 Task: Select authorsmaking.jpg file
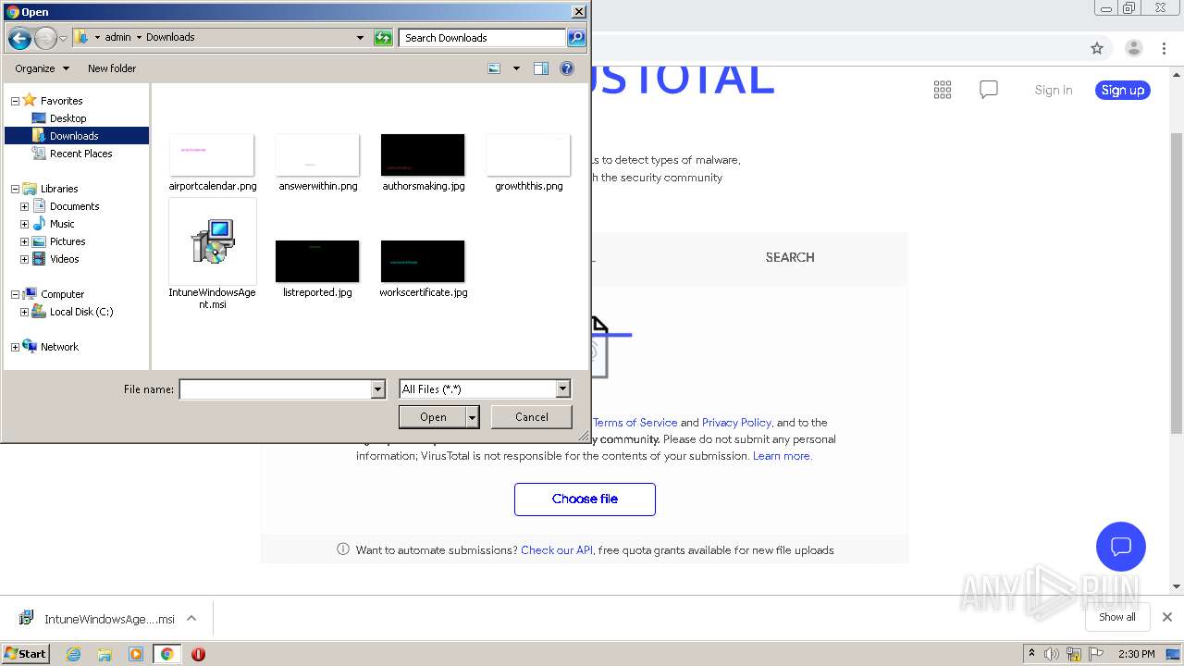(423, 163)
